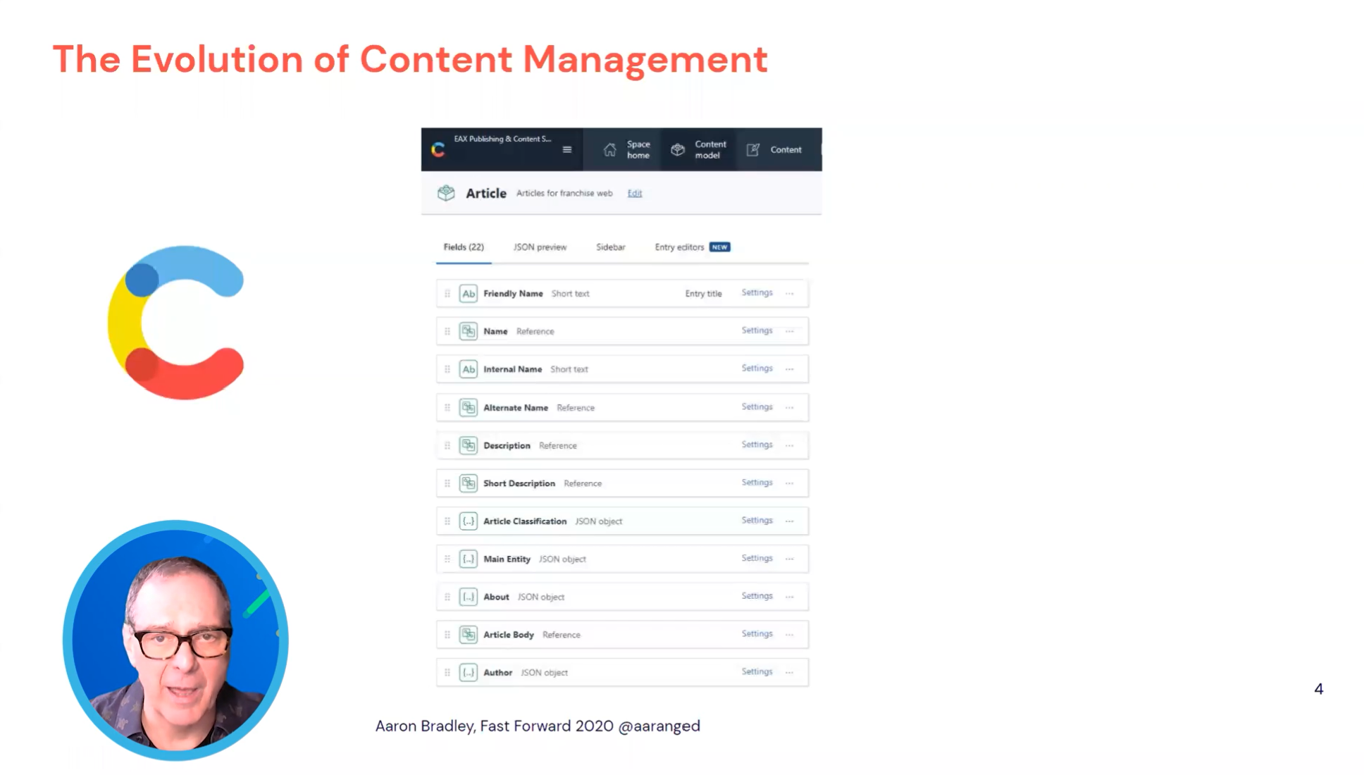Click the Edit link next to Article
Image resolution: width=1364 pixels, height=775 pixels.
[x=635, y=193]
